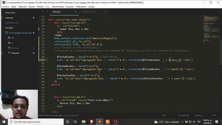Open the orange app on the taskbar
The image size is (222, 125).
click(108, 122)
